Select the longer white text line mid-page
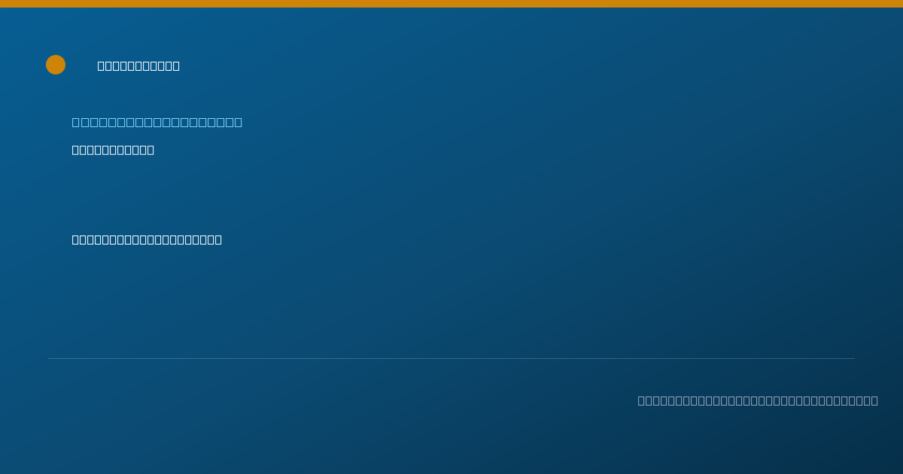 (147, 239)
